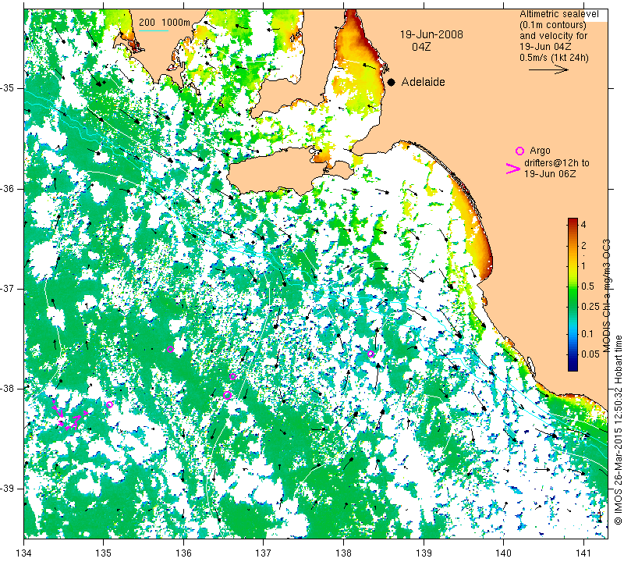This screenshot has width=624, height=562.
Task: Click the 'drifters@12h to' legend text
Action: point(556,163)
